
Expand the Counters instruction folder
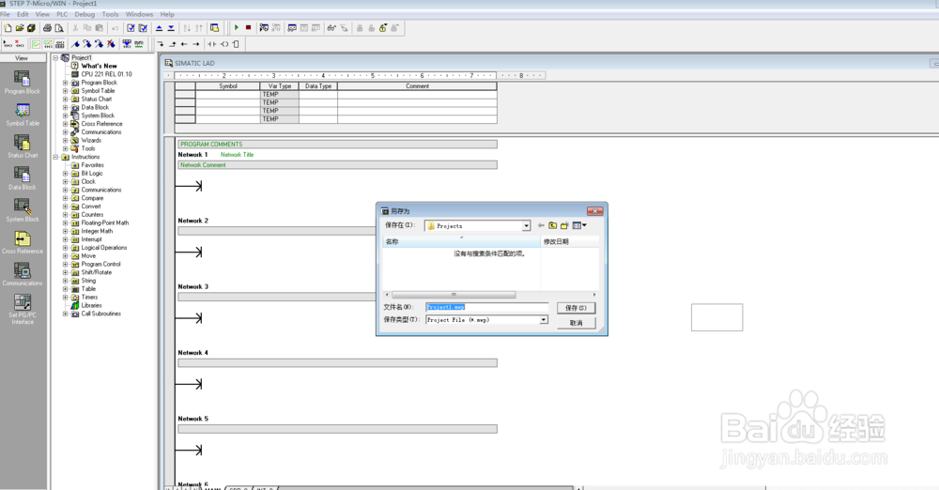(x=66, y=214)
